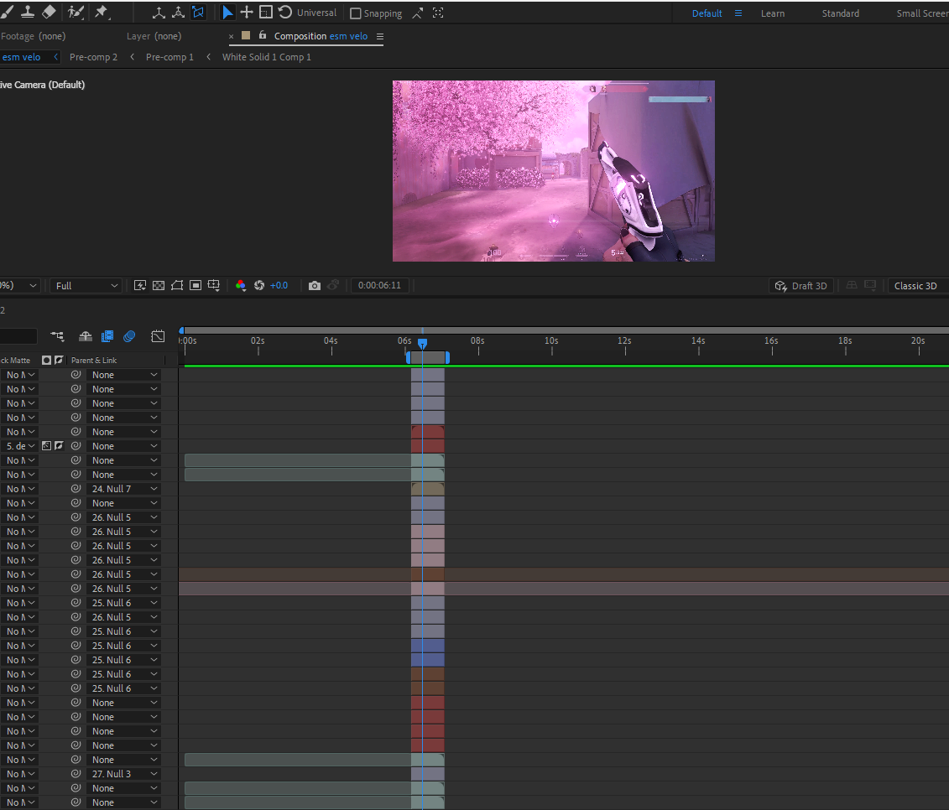Image resolution: width=949 pixels, height=810 pixels.
Task: Expand the flowchart chevron before Pre-comp 1
Action: [x=133, y=57]
